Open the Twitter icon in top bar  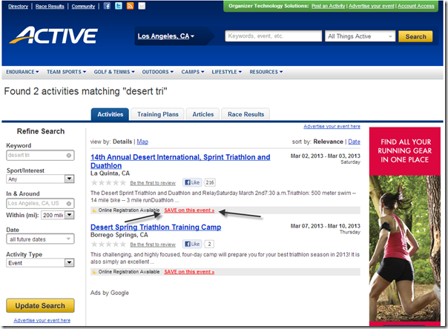click(x=119, y=6)
